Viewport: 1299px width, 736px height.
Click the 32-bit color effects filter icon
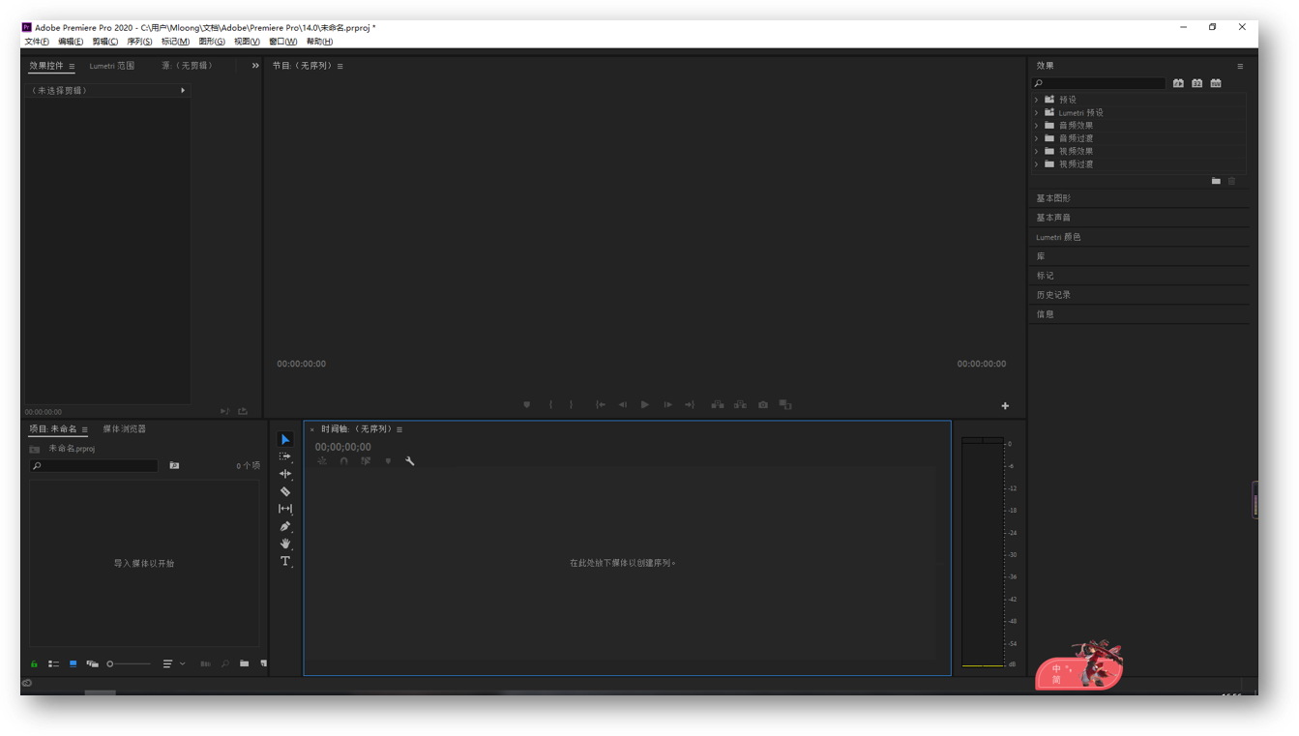pyautogui.click(x=1196, y=83)
